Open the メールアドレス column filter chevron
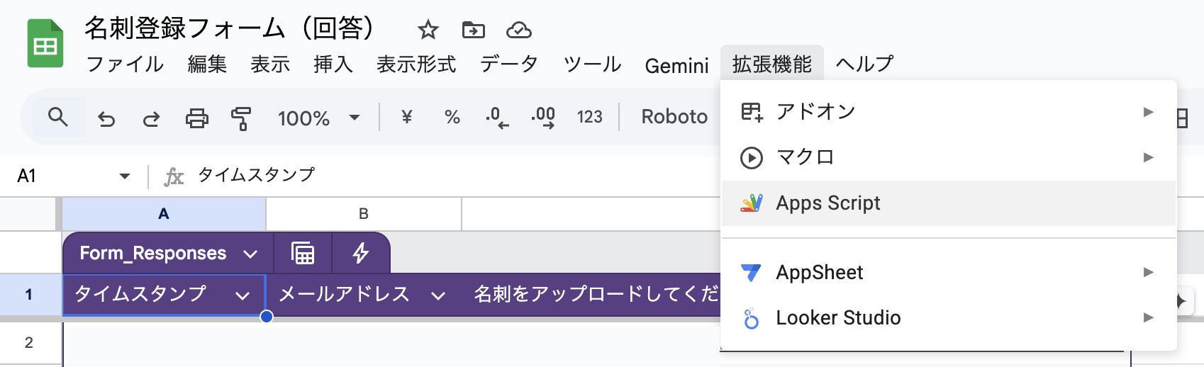The height and width of the screenshot is (367, 1204). [438, 295]
